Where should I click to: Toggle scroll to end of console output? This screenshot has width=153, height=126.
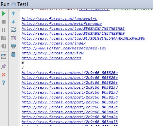pos(13,38)
